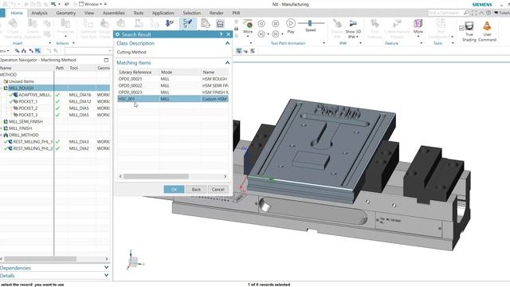Switch to the Analysis tab
This screenshot has width=510, height=287.
coord(39,13)
